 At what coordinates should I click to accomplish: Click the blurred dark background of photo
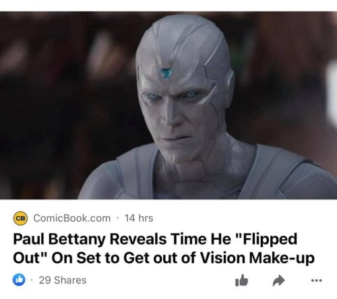click(56, 101)
